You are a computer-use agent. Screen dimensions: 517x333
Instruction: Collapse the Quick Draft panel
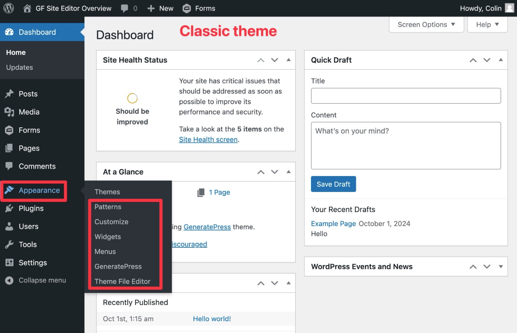(x=501, y=60)
